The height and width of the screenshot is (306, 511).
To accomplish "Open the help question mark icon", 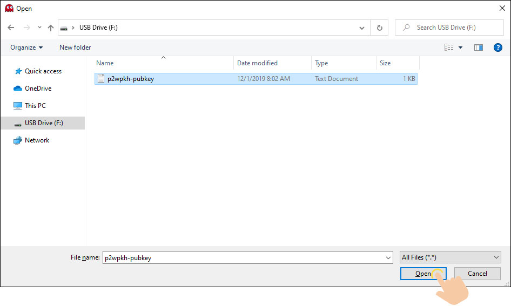I will (x=498, y=47).
